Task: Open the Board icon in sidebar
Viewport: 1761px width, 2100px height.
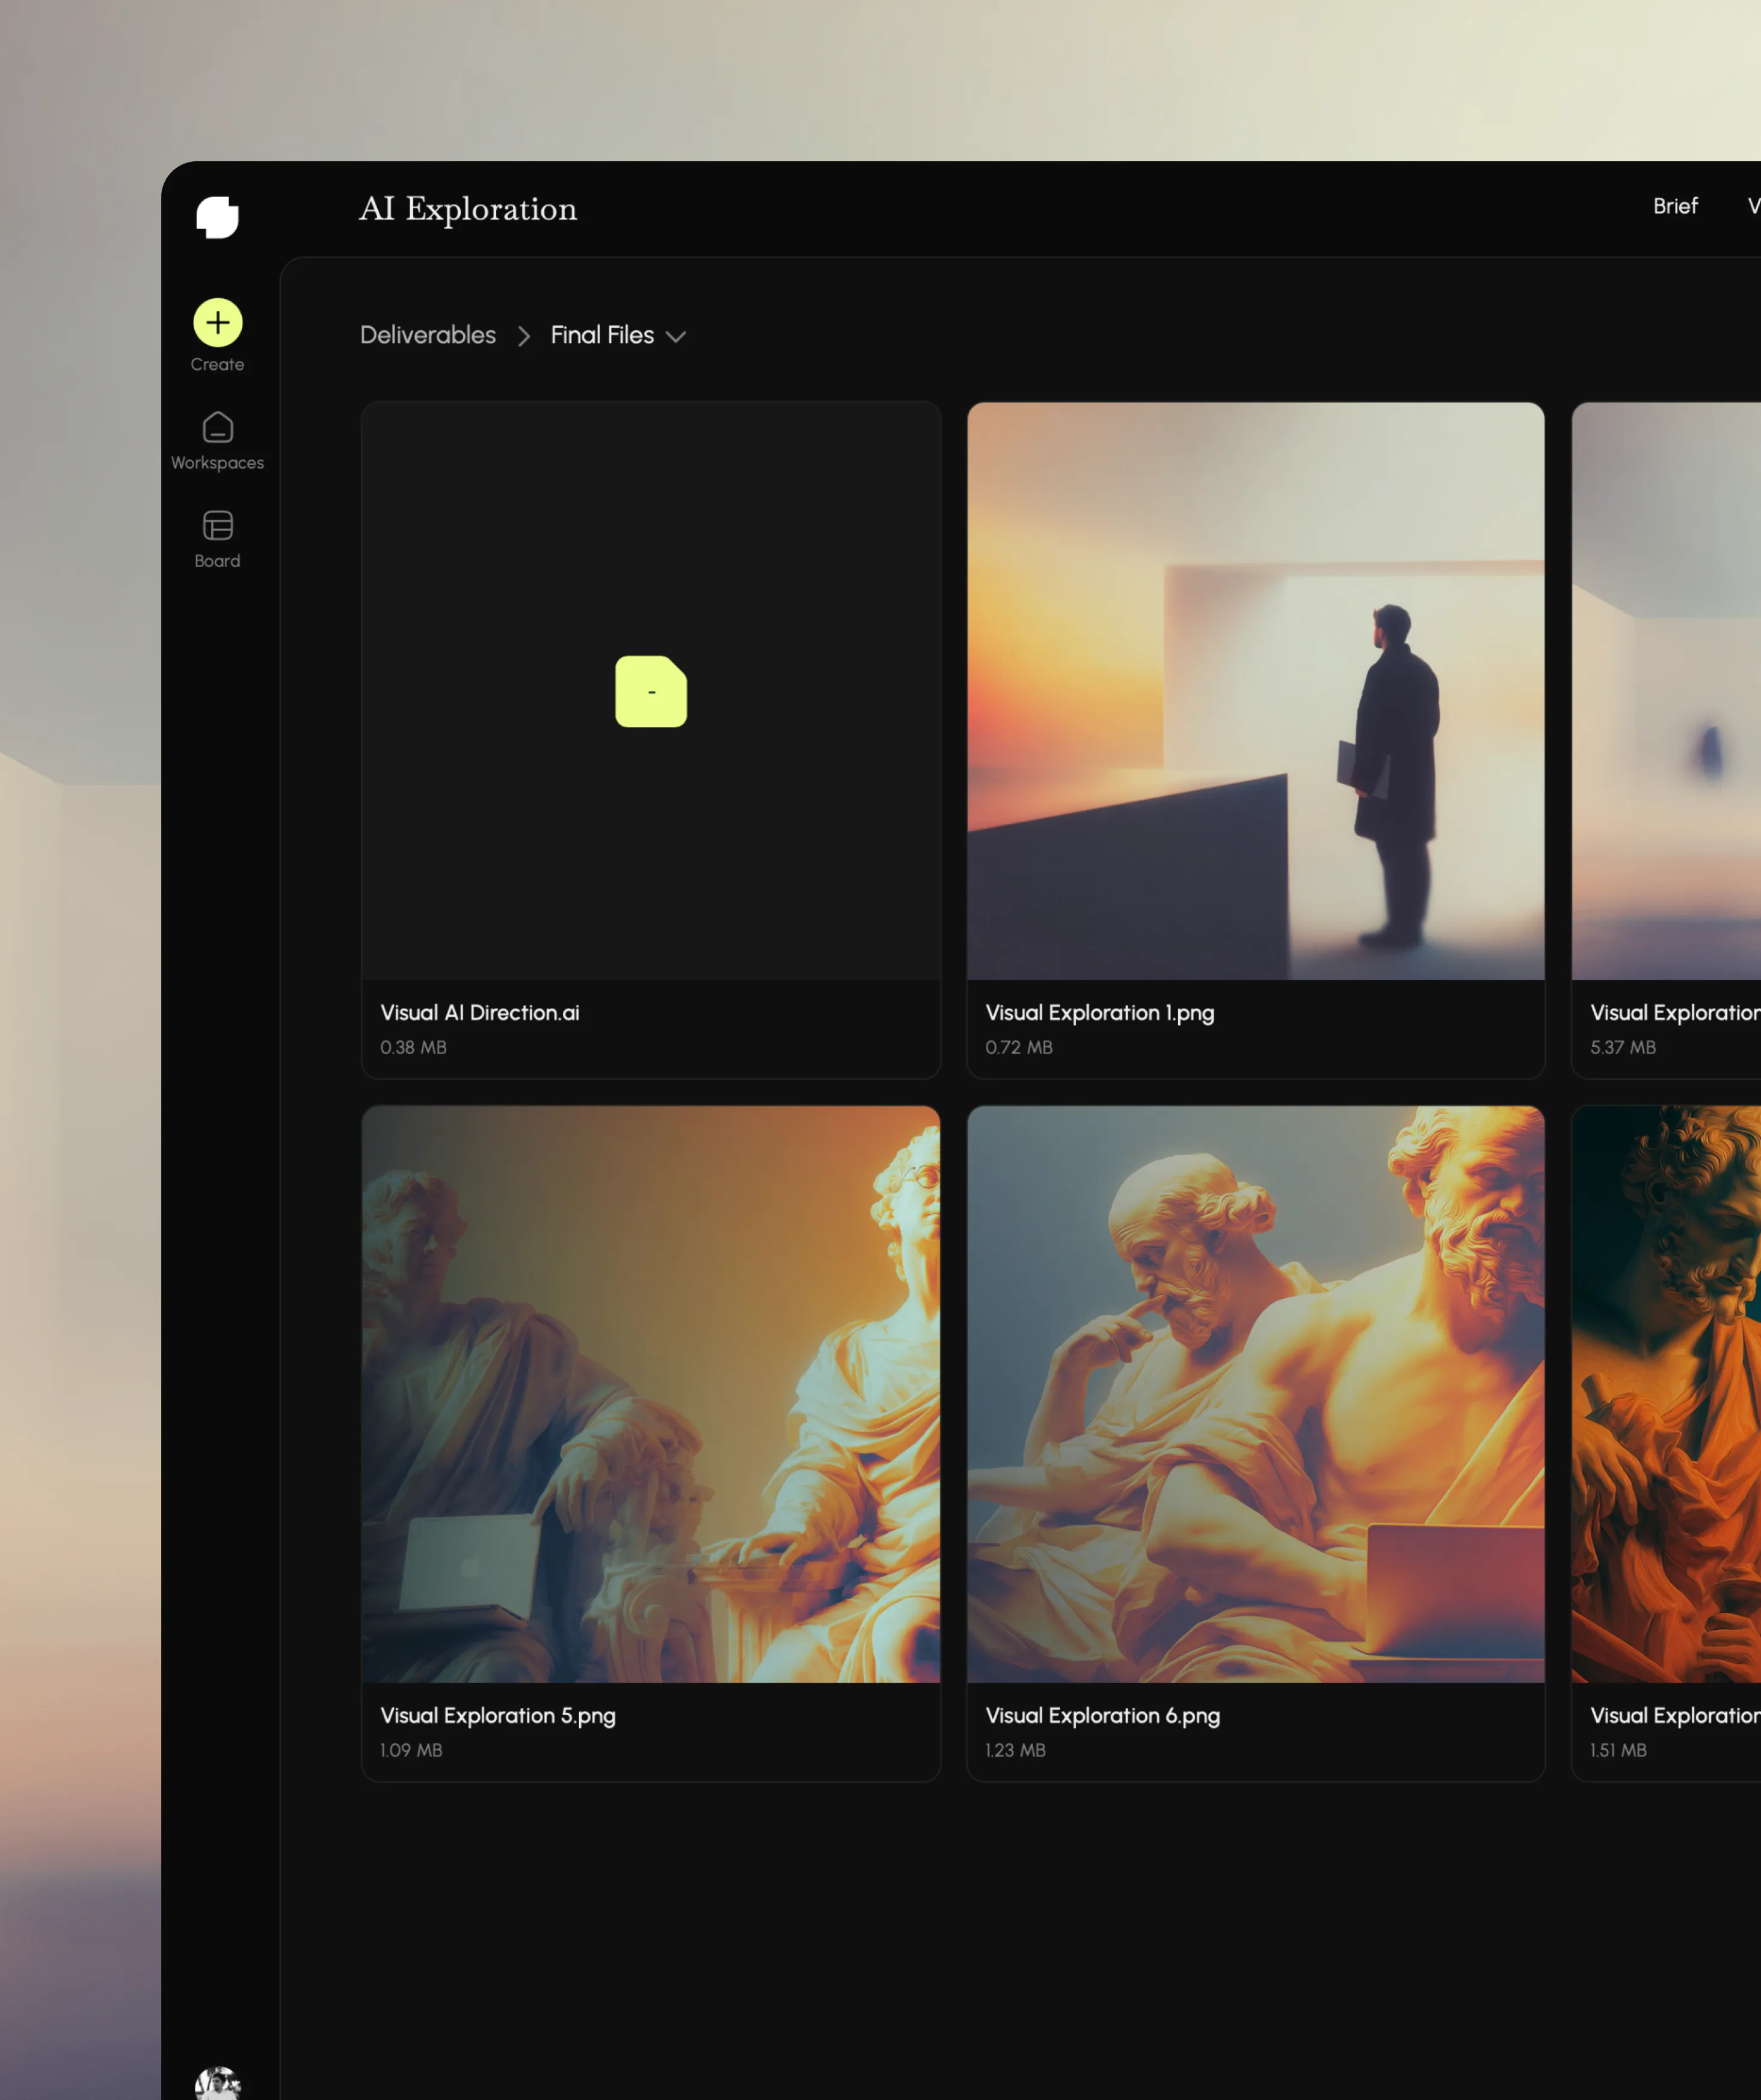Action: pyautogui.click(x=217, y=526)
